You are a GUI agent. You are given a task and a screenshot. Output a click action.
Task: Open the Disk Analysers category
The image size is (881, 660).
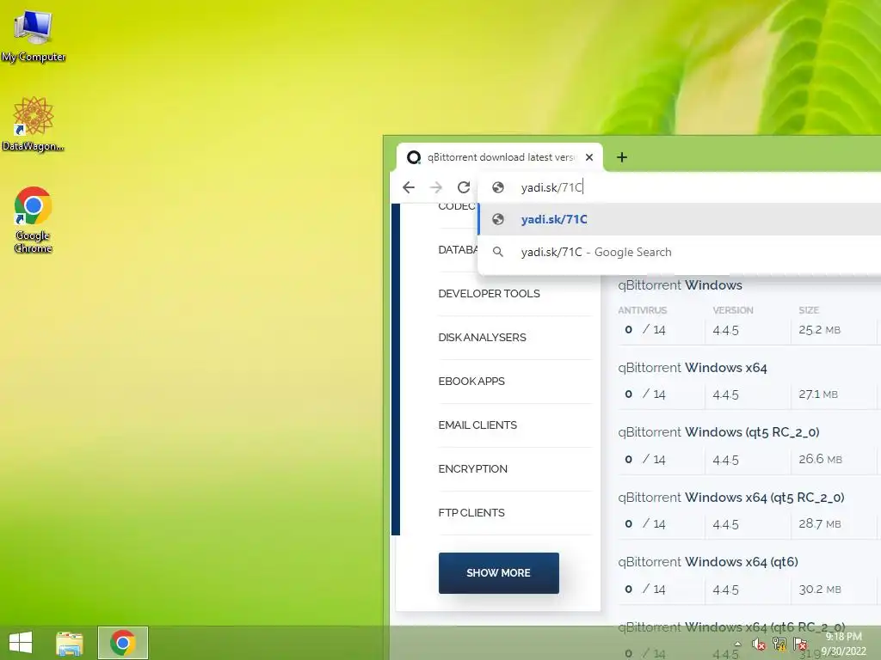click(x=482, y=337)
